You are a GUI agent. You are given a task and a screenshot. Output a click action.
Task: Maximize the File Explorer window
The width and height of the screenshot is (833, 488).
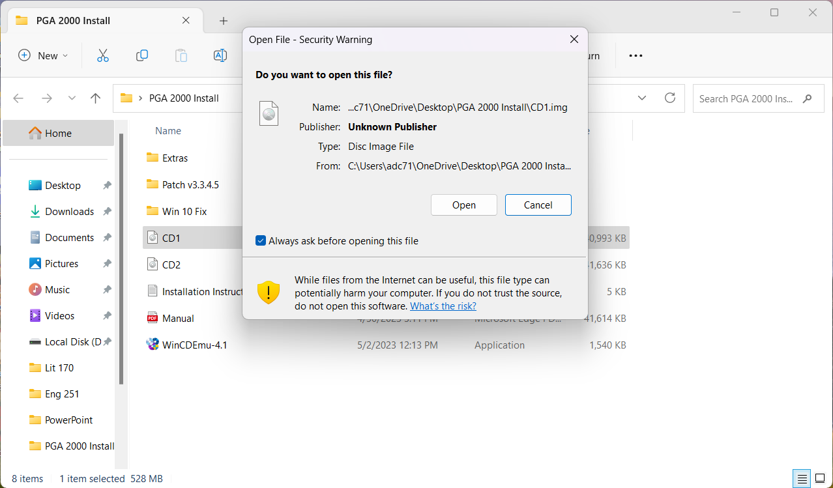[x=774, y=12]
